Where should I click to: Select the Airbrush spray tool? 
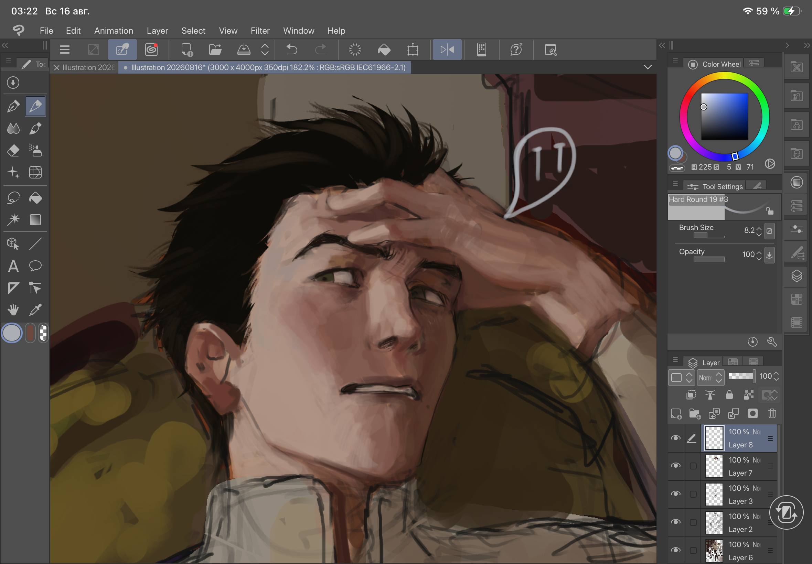[35, 151]
